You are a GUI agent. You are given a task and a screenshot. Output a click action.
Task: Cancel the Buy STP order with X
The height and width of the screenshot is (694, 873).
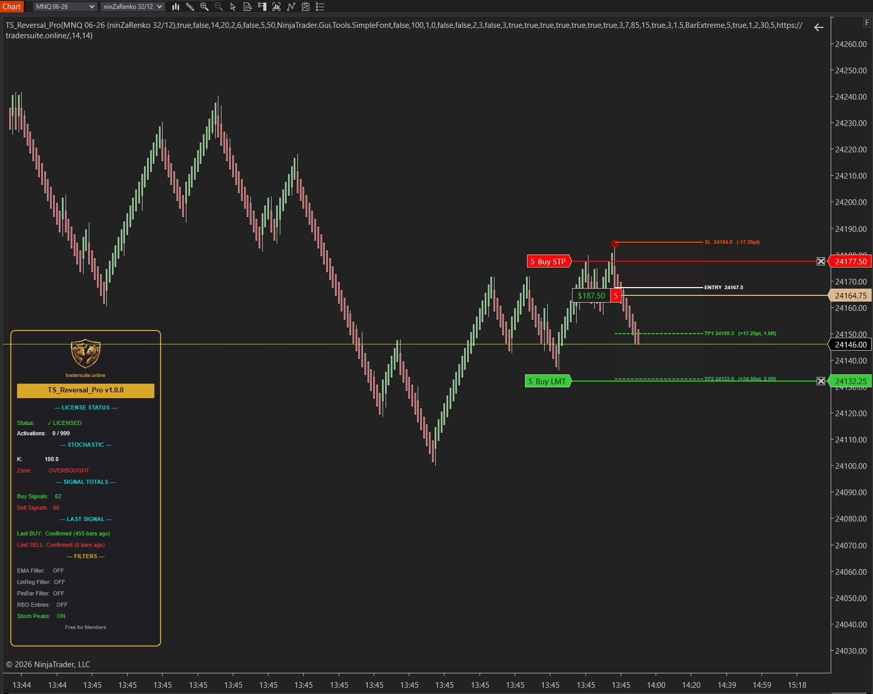(821, 261)
